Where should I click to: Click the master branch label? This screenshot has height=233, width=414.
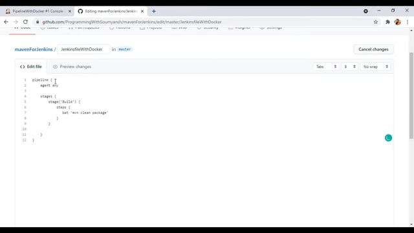tap(124, 49)
